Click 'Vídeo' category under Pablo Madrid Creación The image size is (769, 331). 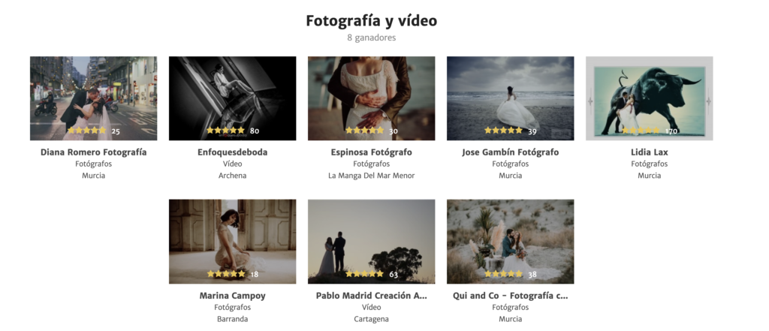(x=371, y=307)
